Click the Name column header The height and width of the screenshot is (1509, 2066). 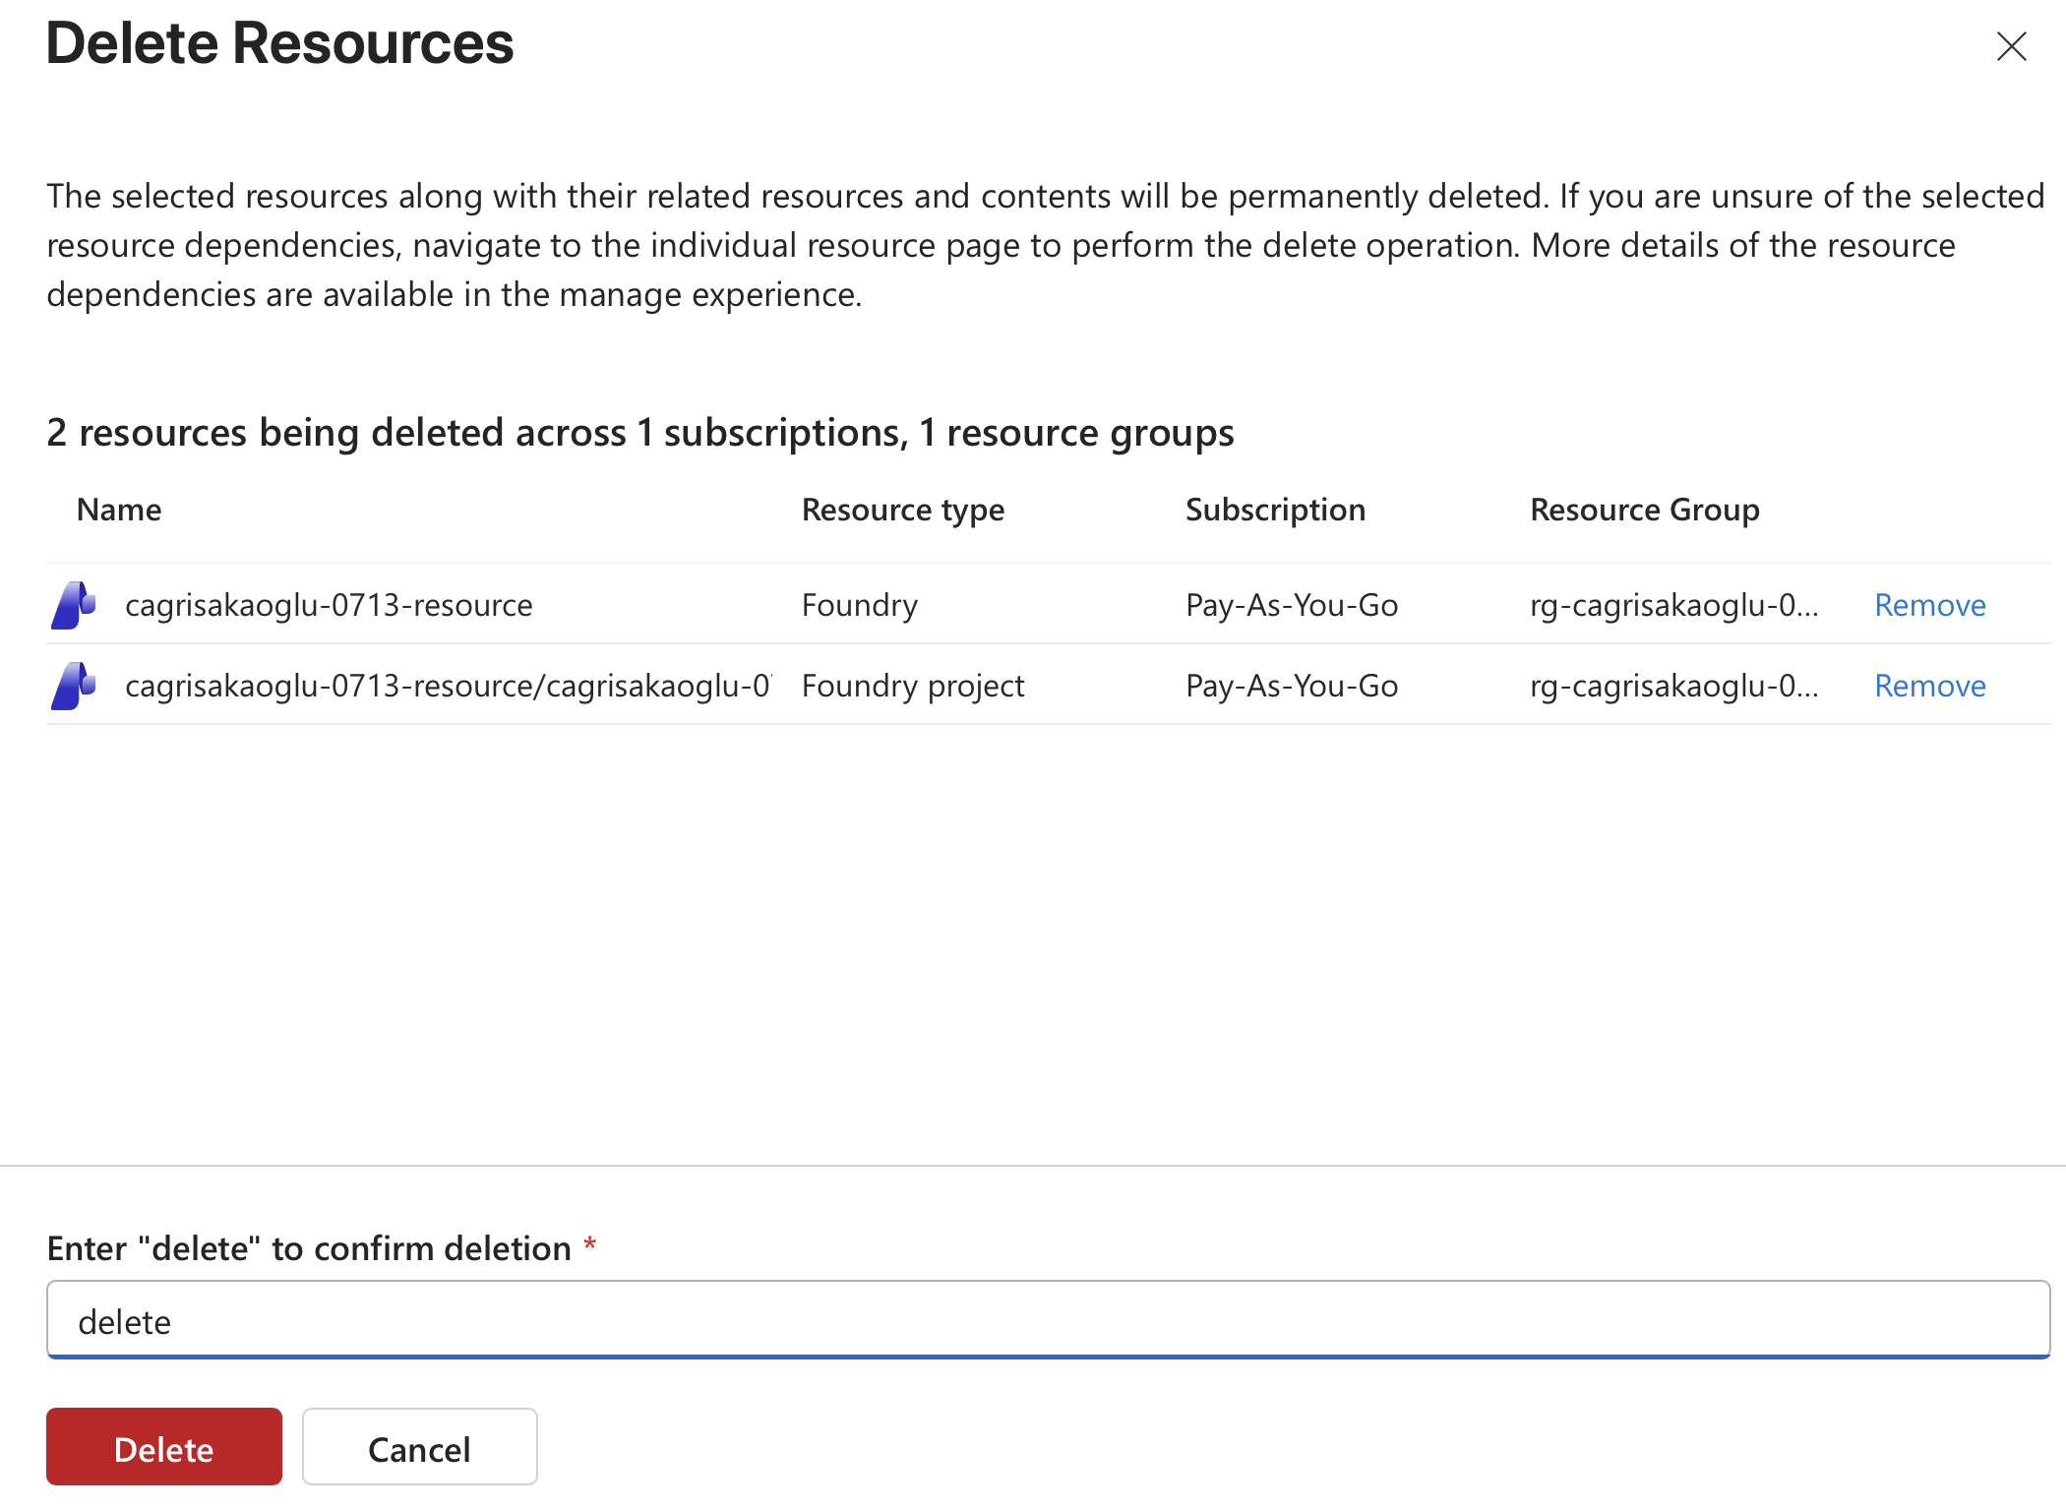click(x=118, y=510)
